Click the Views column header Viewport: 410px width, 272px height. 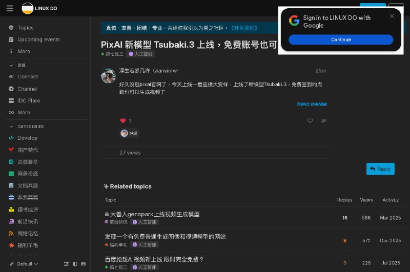pos(366,200)
